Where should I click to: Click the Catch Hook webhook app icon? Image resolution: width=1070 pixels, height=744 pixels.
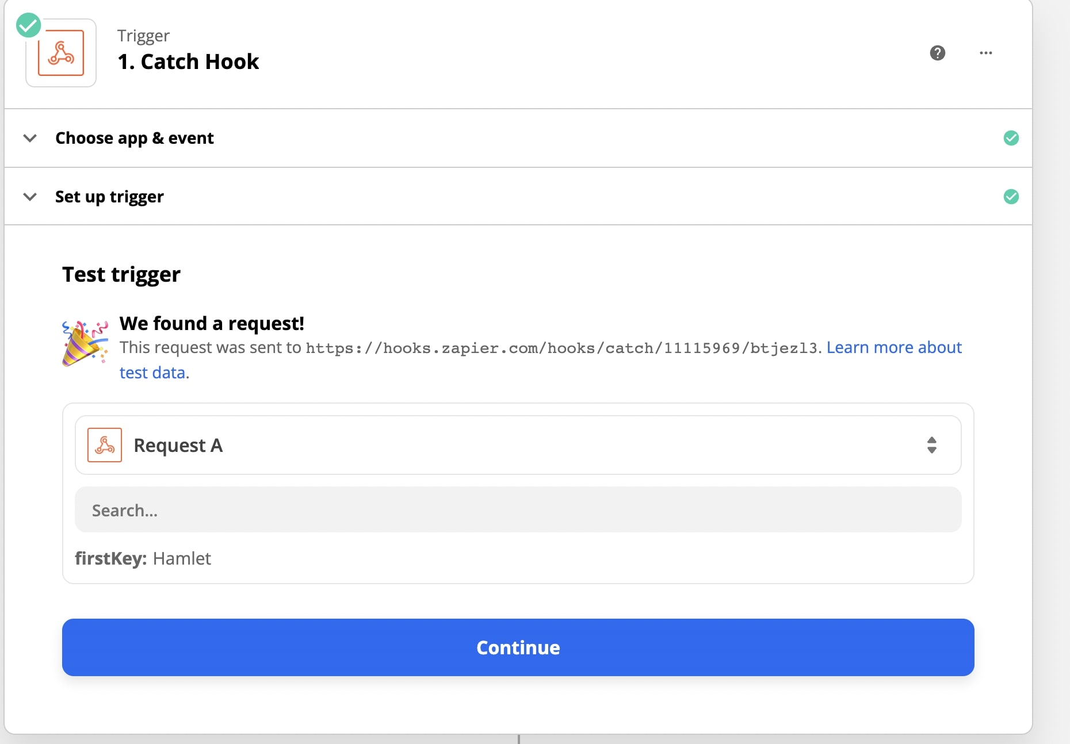click(61, 53)
